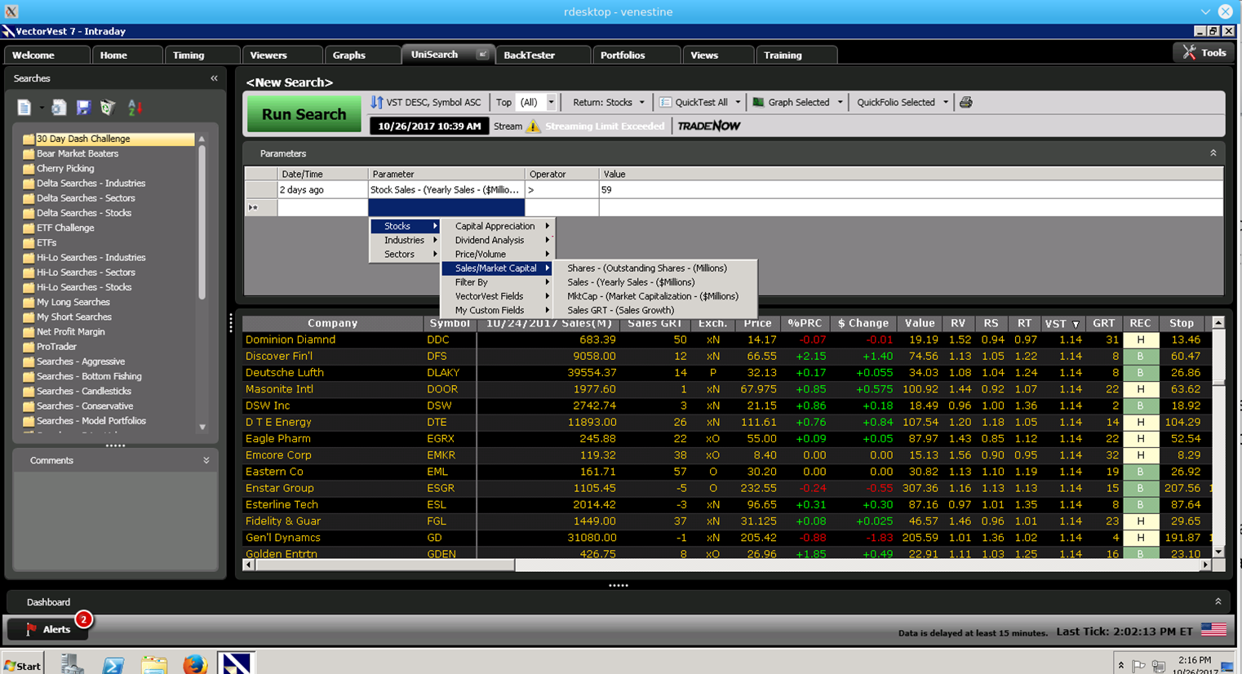Choose Sectors in the parameter menu
This screenshot has height=674, width=1242.
406,255
